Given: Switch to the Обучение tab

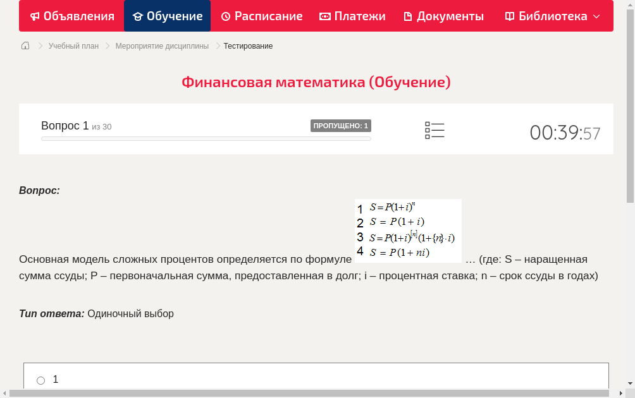Looking at the screenshot, I should 167,16.
